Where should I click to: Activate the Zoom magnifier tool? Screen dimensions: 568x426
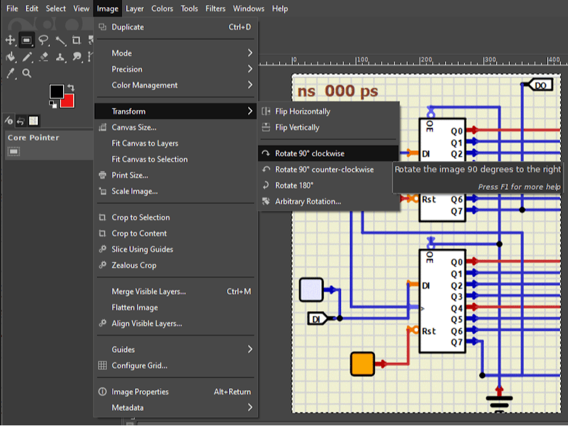pos(27,73)
